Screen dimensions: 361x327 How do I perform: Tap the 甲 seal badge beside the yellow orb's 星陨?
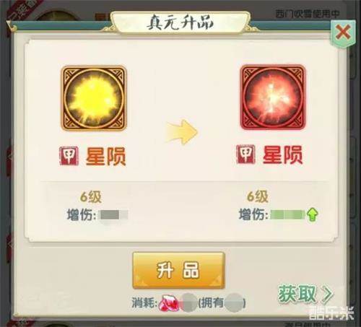[69, 156]
